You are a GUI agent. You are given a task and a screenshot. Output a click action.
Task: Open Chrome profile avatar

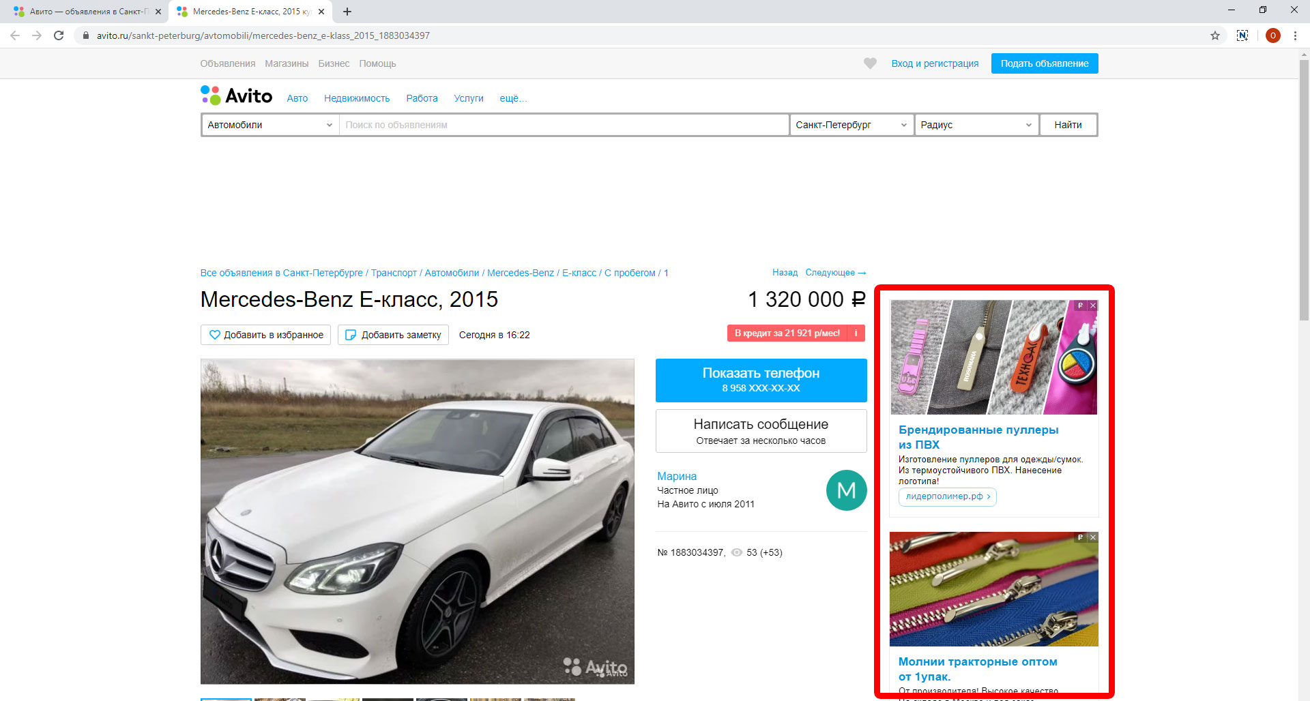[x=1272, y=35]
